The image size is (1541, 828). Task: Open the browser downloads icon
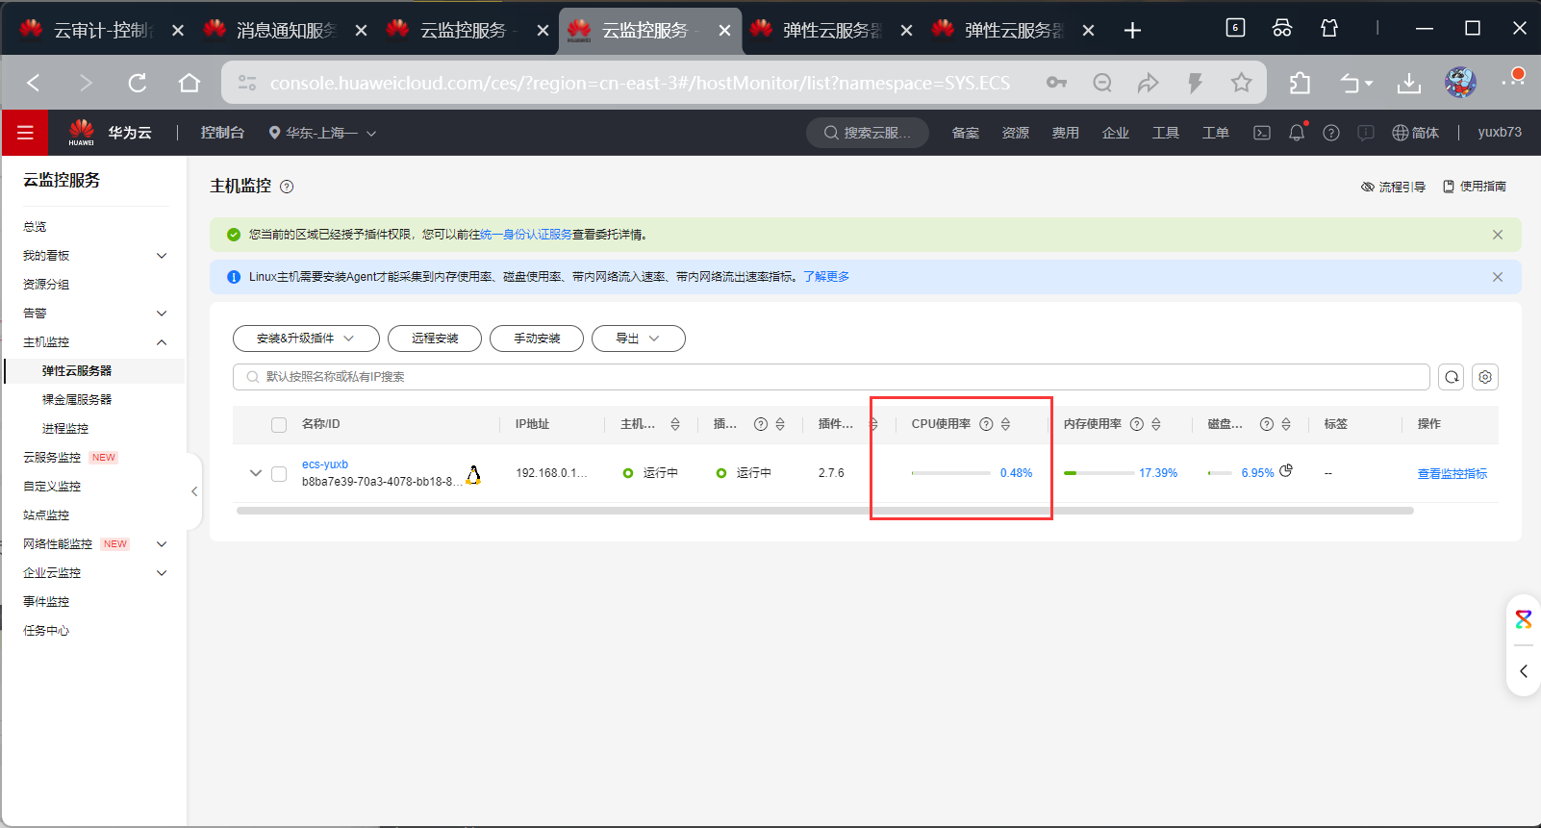click(1409, 83)
